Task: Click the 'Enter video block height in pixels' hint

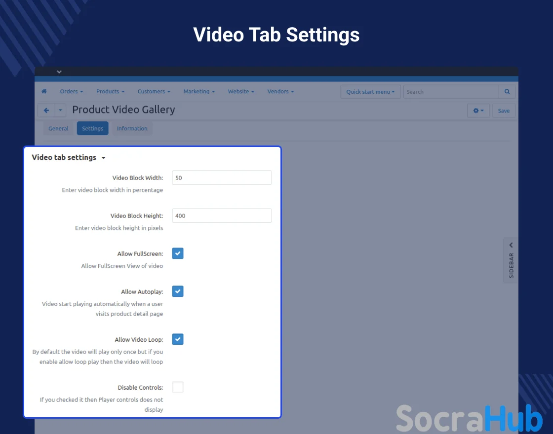Action: pos(119,228)
